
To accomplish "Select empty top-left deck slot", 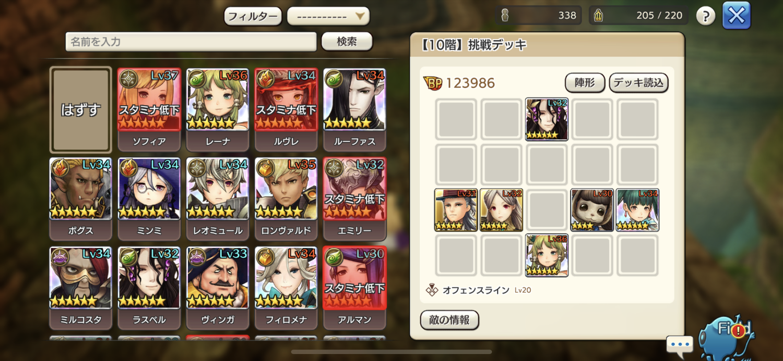I will [456, 119].
